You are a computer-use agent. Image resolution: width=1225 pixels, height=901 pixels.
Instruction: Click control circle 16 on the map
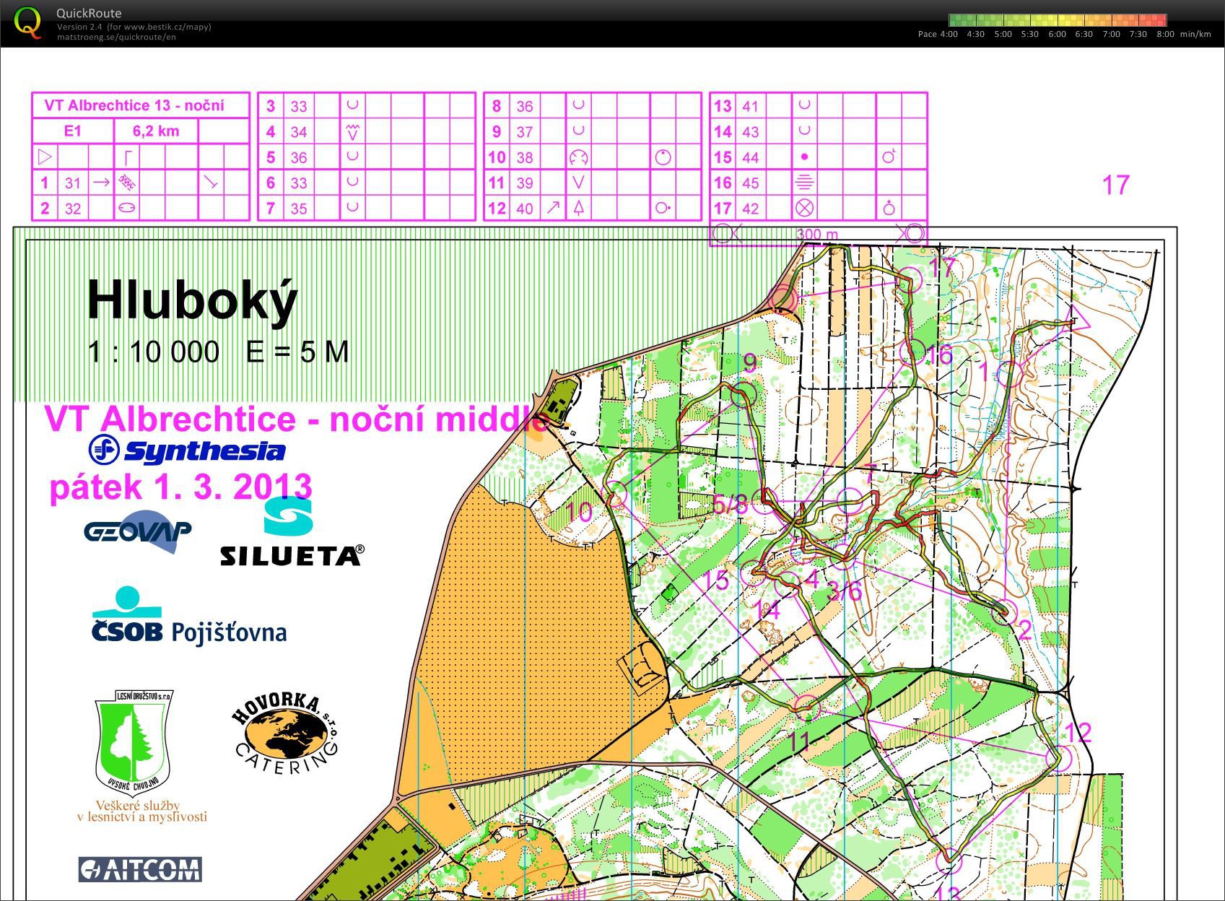(x=913, y=352)
